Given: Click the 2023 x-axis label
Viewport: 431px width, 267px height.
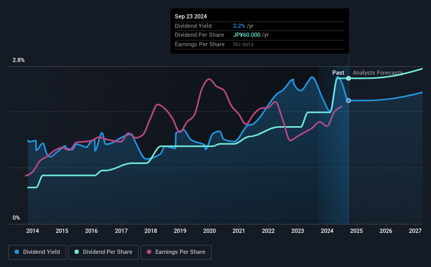Looking at the screenshot, I should pos(298,231).
